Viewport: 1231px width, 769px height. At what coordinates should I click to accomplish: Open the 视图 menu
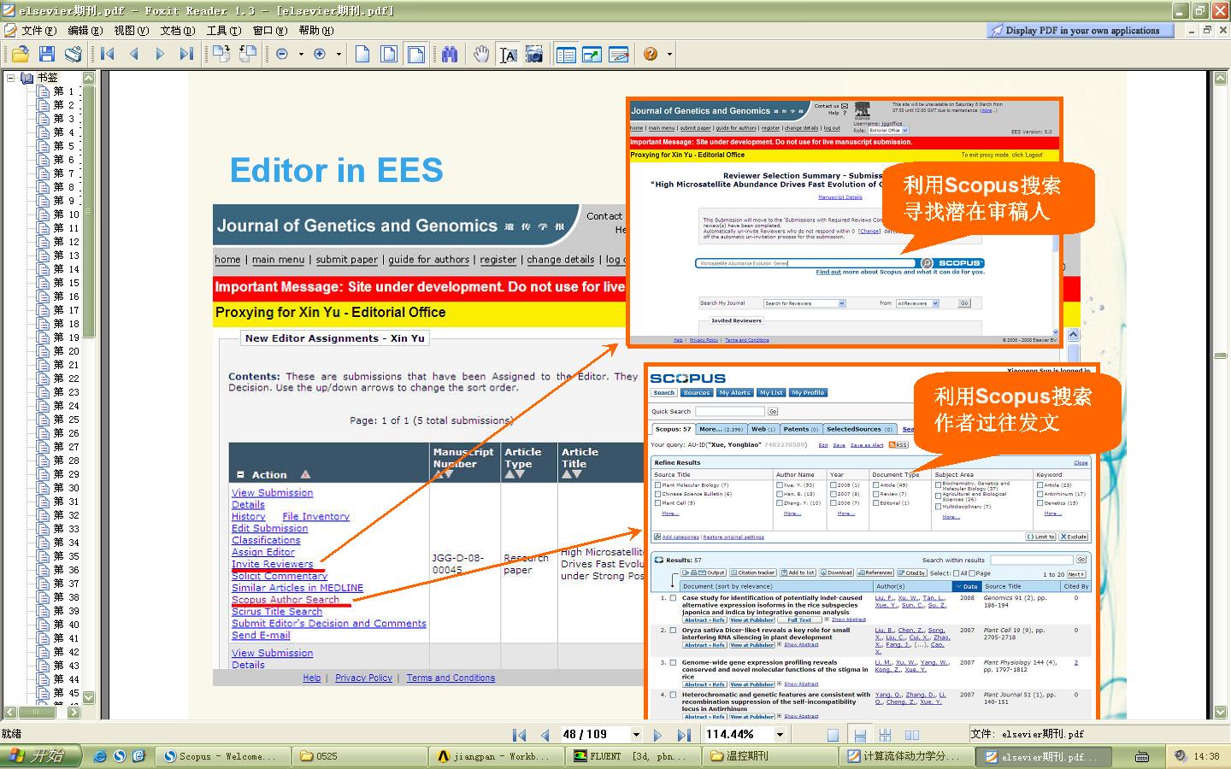131,31
